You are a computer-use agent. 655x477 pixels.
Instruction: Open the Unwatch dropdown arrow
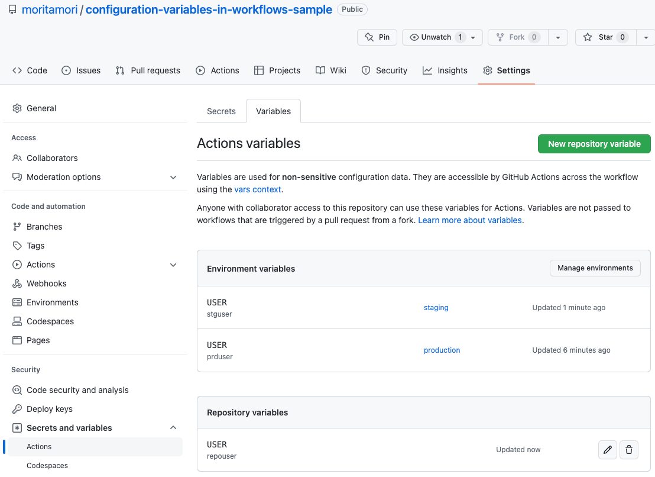[472, 37]
